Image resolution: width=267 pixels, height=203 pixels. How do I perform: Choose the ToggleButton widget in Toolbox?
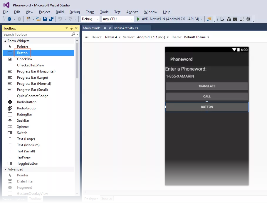pos(38,164)
